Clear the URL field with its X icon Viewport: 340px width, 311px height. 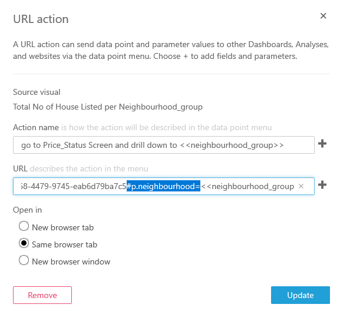(301, 186)
